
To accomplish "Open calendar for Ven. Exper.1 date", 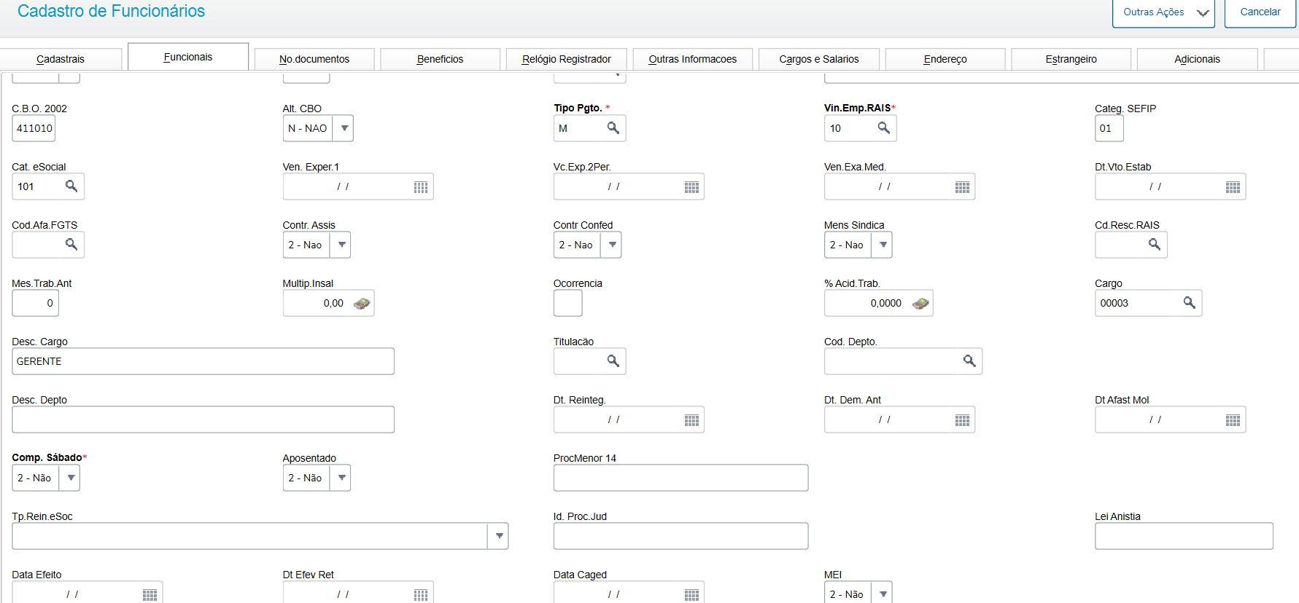I will coord(421,187).
